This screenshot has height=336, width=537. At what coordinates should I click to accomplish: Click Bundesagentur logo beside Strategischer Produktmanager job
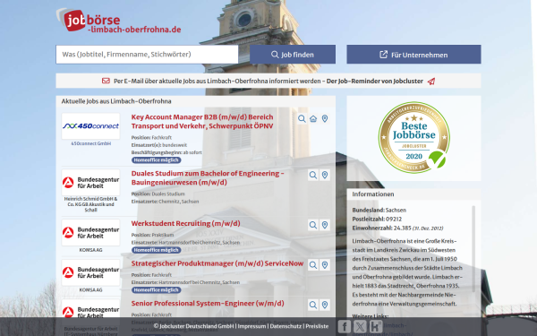[90, 272]
